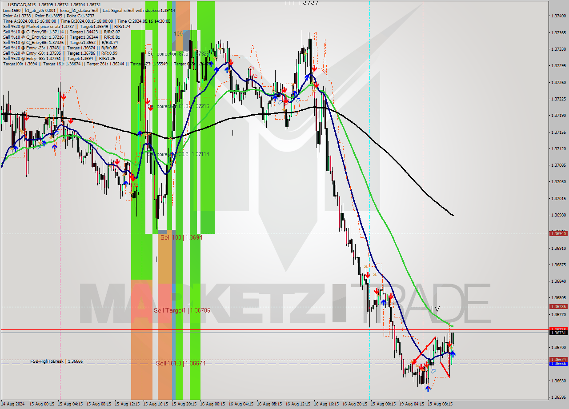569x409 pixels.
Task: Click the 1.36980 price axis value
Action: click(x=558, y=215)
